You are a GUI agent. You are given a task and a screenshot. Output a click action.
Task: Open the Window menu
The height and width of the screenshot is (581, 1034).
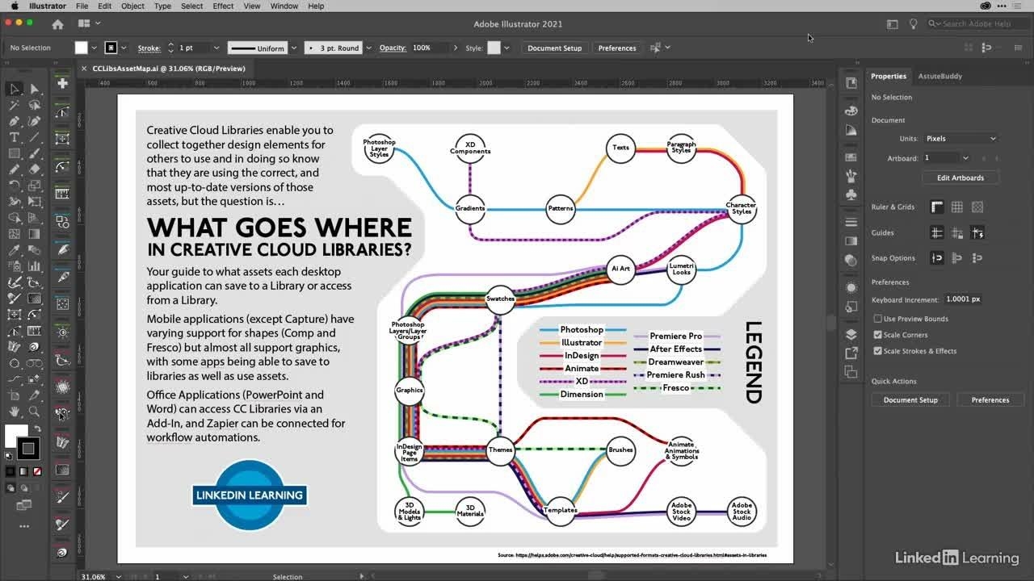pyautogui.click(x=284, y=6)
